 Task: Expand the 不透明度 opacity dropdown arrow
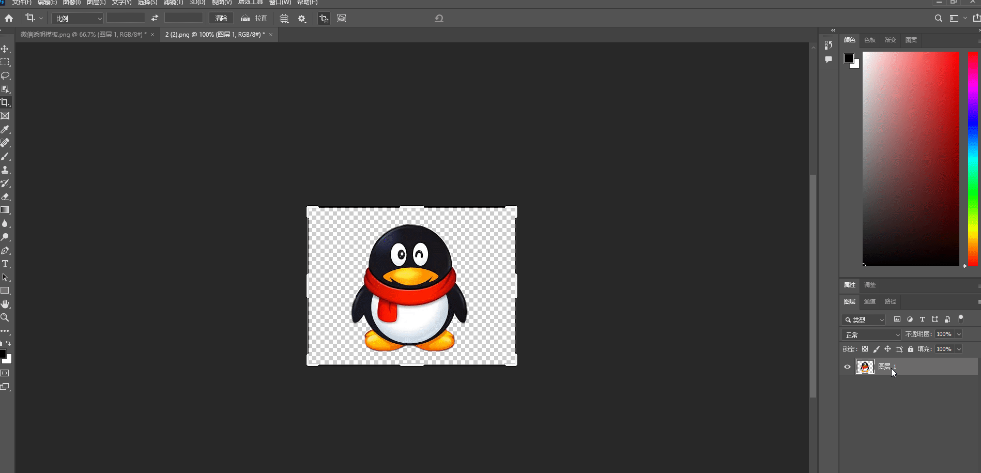tap(959, 334)
